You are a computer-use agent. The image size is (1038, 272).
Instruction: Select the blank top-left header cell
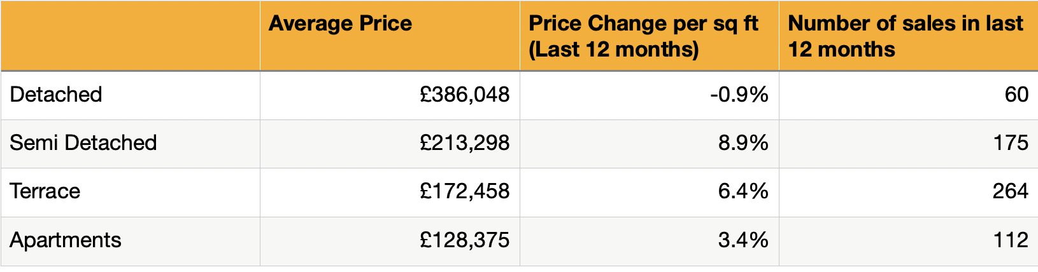tap(130, 36)
